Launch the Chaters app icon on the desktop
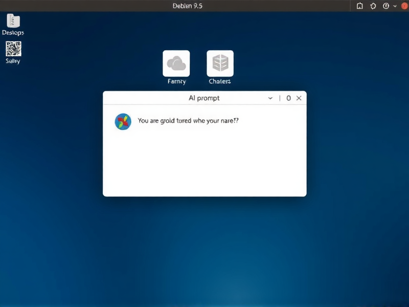The width and height of the screenshot is (409, 307). (219, 64)
